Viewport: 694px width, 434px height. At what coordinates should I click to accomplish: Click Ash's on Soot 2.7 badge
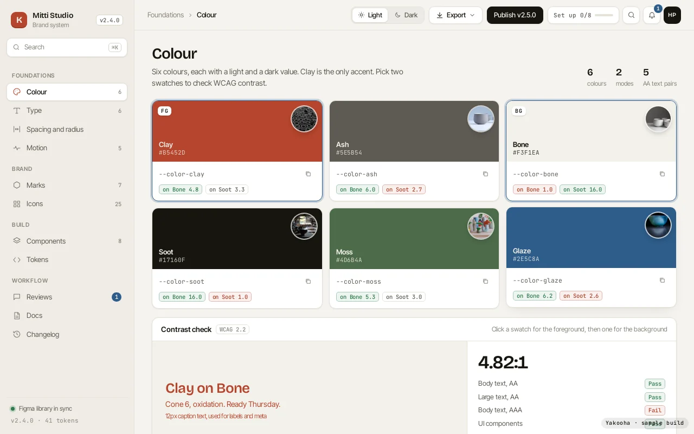pos(404,189)
